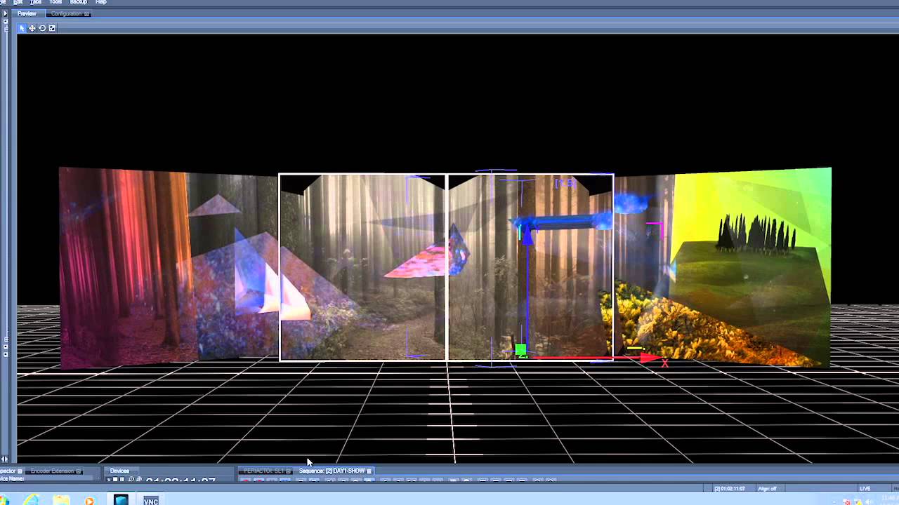Image resolution: width=899 pixels, height=505 pixels.
Task: Click the blue cube application icon in the taskbar
Action: point(121,500)
